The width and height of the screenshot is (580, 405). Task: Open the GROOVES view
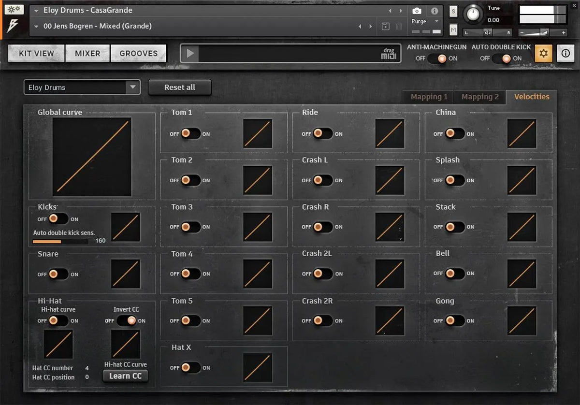139,53
